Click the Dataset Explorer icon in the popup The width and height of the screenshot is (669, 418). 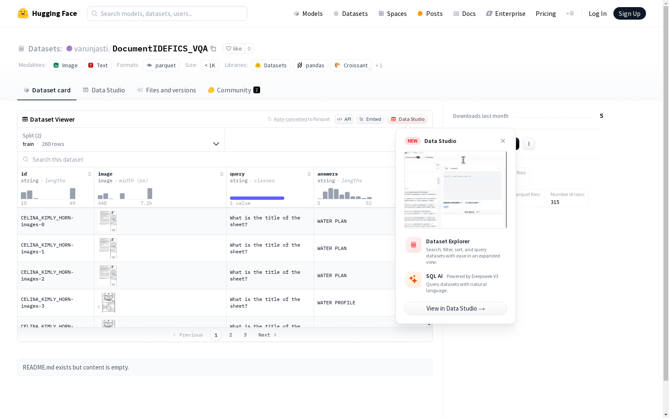click(414, 245)
